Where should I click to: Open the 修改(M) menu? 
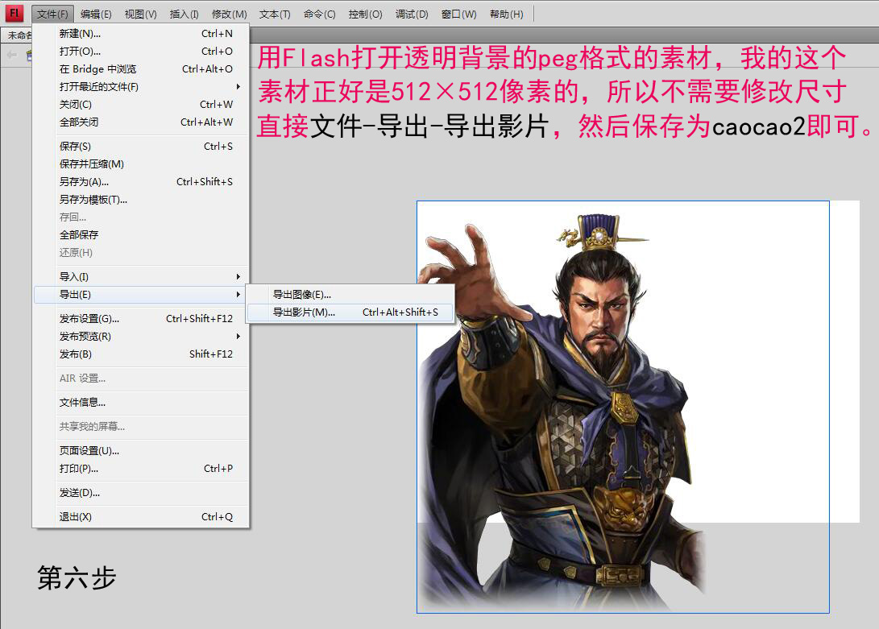[x=230, y=14]
